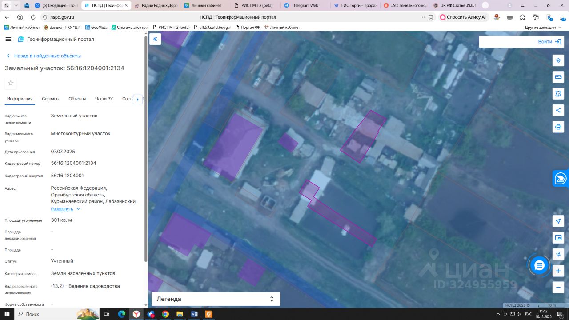The image size is (569, 320).
Task: Show hidden system tray icons
Action: pos(499,314)
